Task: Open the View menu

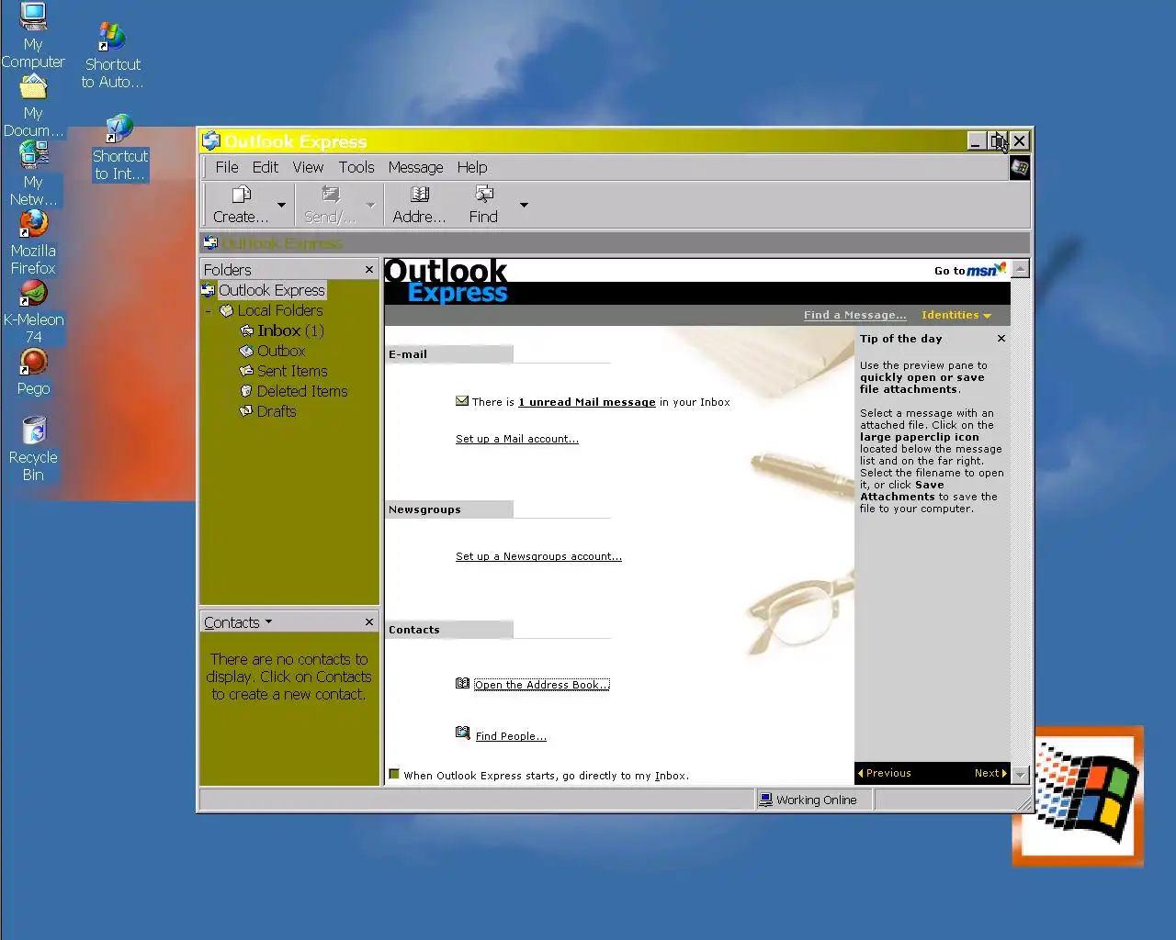Action: tap(308, 167)
